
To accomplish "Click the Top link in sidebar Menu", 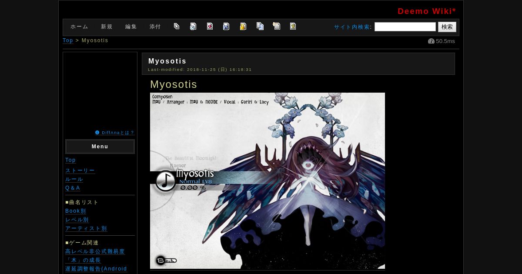I will [70, 160].
